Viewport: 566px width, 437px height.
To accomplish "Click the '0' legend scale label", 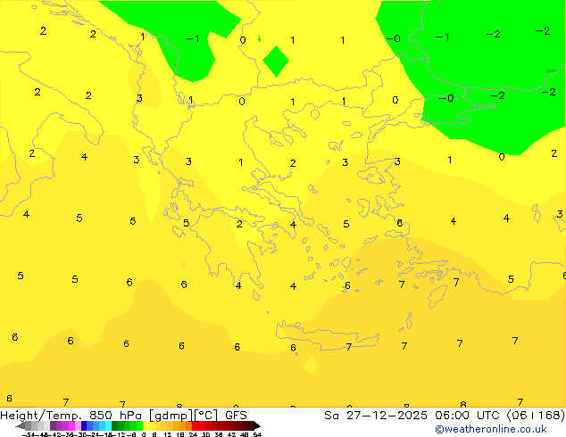I will 144,434.
